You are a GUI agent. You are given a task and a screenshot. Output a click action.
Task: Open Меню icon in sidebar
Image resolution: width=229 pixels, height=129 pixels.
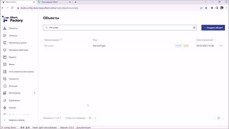tap(5, 64)
